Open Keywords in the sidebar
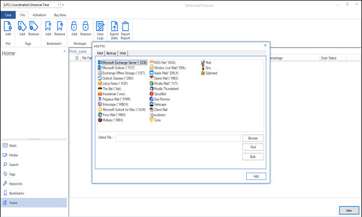This screenshot has width=362, height=217. pos(34,184)
